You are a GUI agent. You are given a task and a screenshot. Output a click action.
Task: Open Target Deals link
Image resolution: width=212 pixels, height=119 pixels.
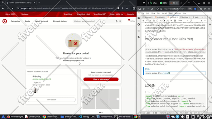pos(27,21)
